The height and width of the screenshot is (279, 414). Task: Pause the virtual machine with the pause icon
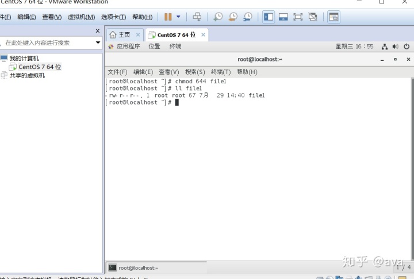click(x=168, y=17)
